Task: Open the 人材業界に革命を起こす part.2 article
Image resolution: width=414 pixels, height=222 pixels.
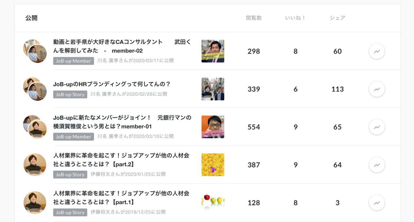Action: pos(121,160)
